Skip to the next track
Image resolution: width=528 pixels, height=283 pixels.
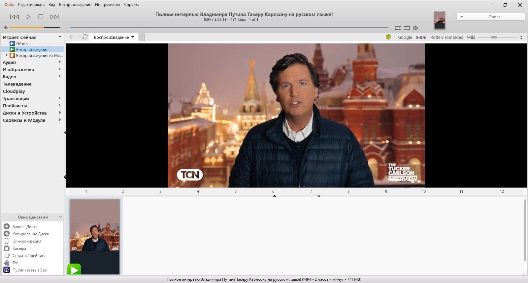coord(55,17)
